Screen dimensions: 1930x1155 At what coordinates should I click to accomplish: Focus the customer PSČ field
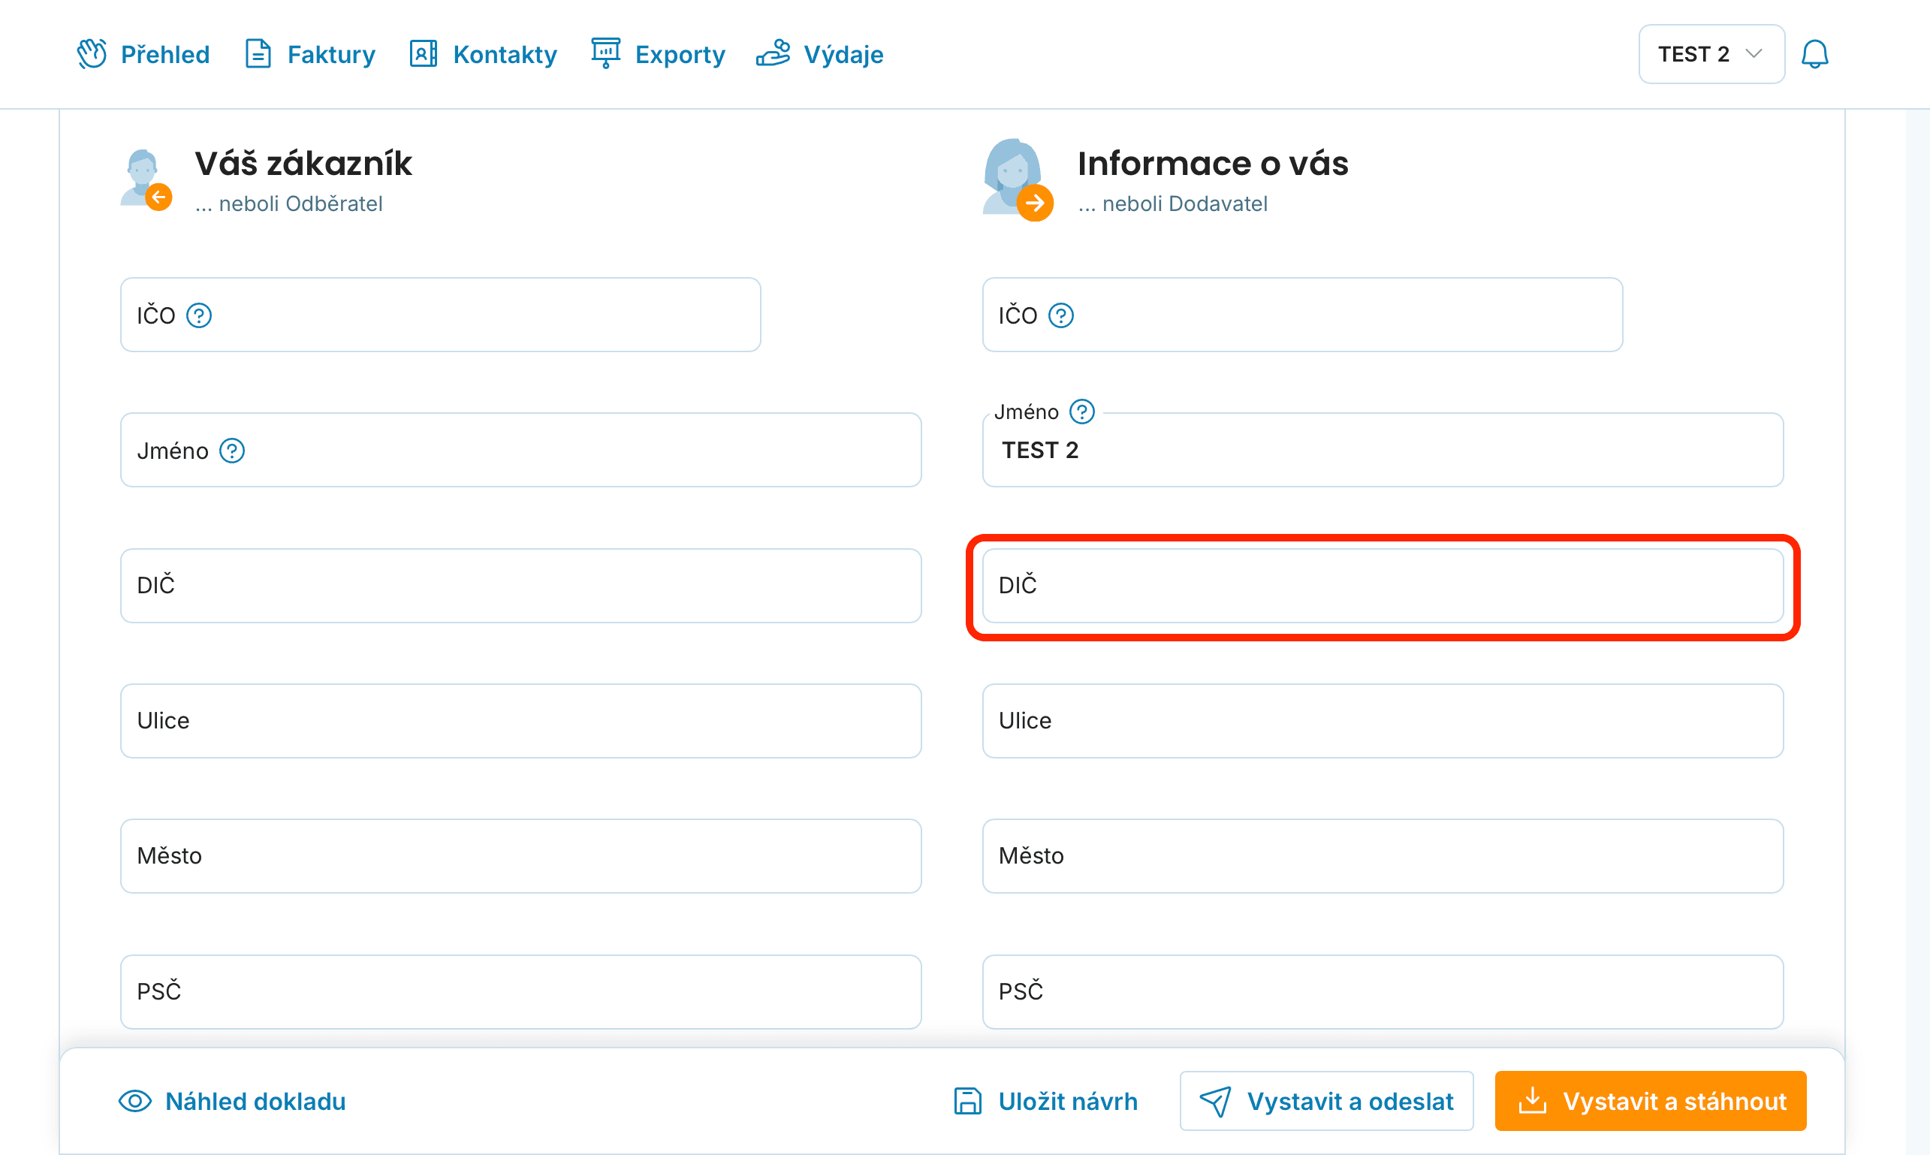(x=520, y=991)
